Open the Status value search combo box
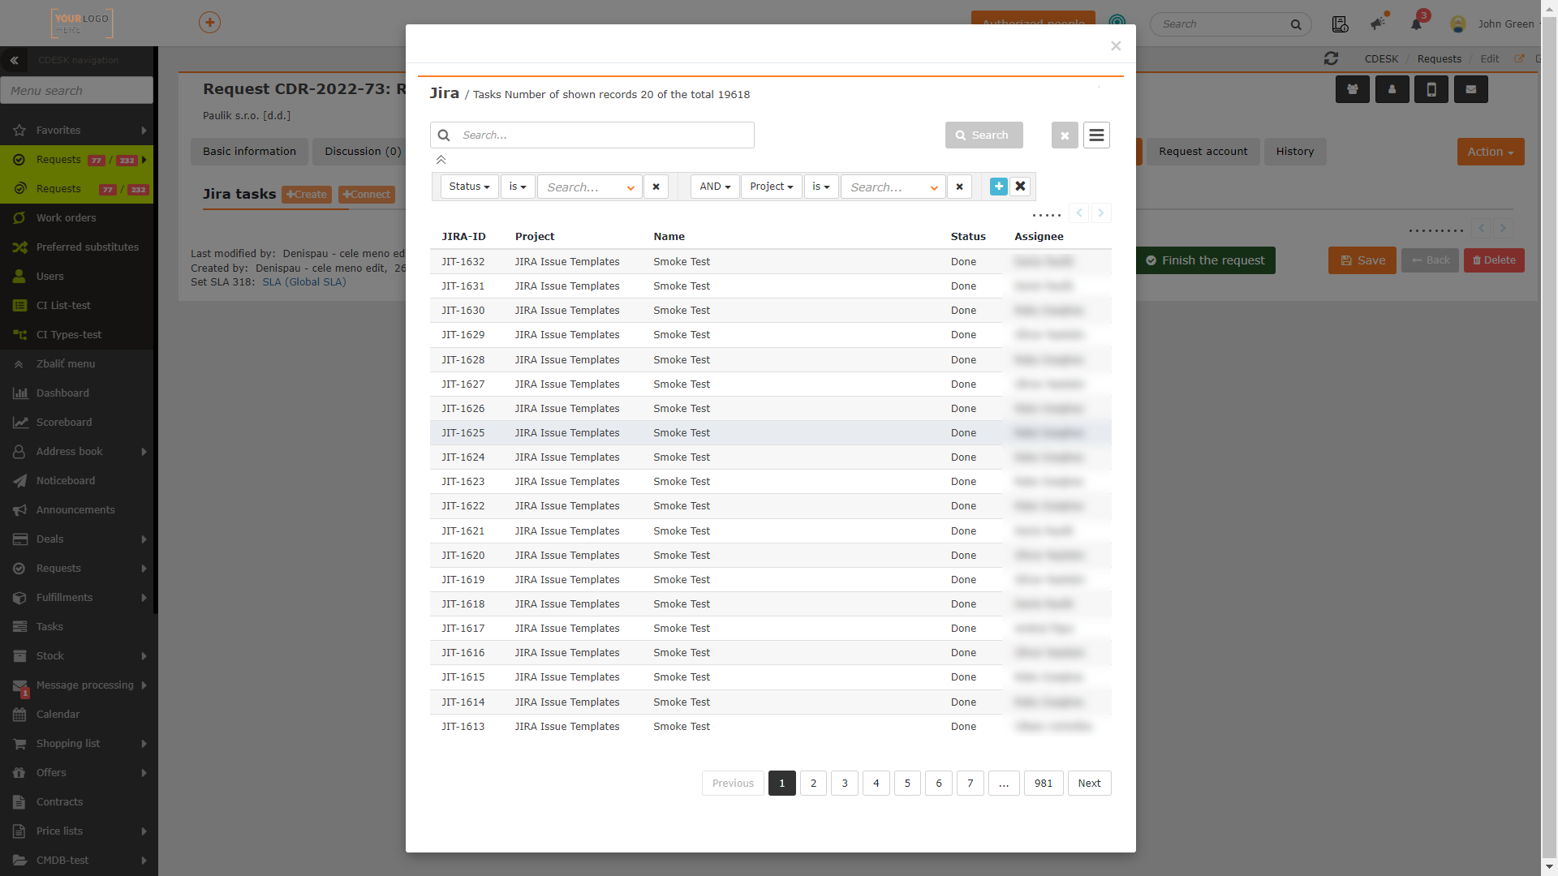 pos(590,187)
